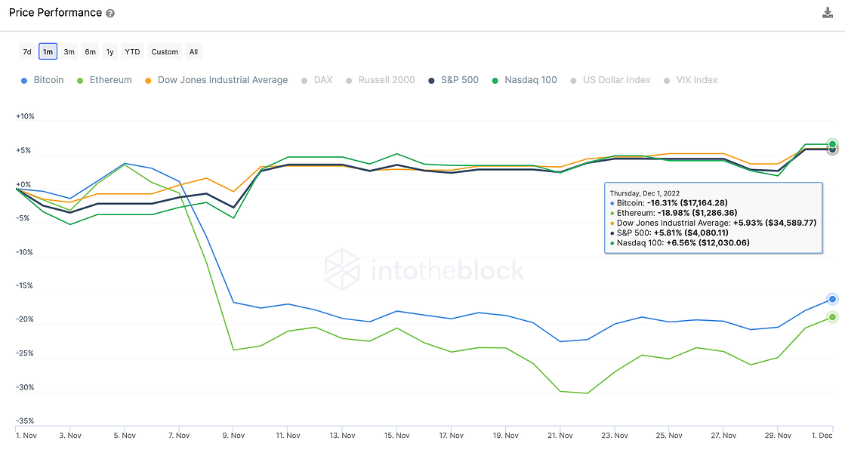
Task: Enable the Russell 2000 series
Action: 381,80
